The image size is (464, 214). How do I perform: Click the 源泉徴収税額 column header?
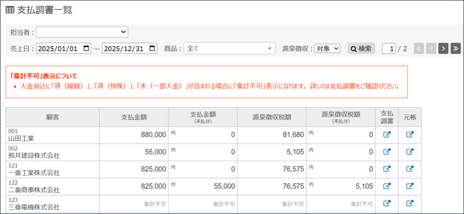point(271,117)
